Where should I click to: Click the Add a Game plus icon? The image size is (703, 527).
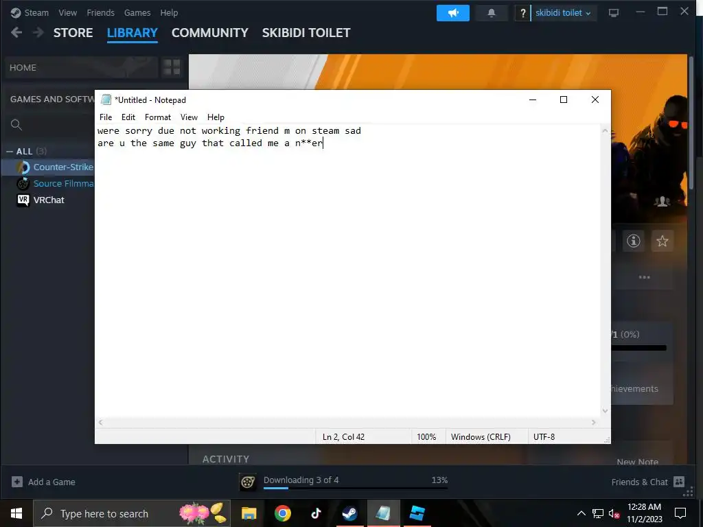(x=17, y=482)
